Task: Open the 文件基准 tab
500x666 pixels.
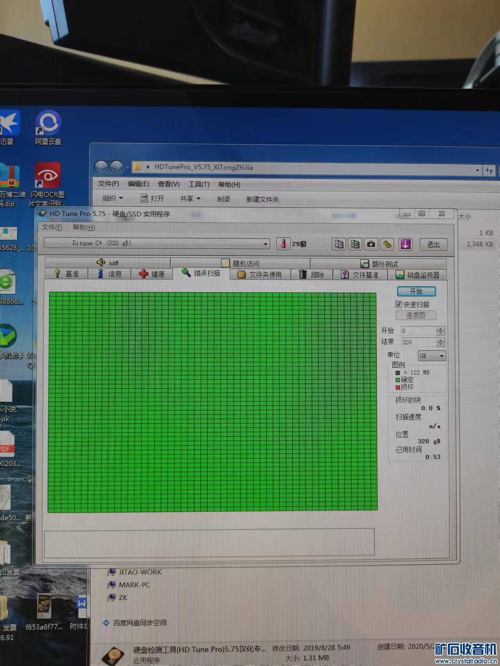Action: point(360,275)
